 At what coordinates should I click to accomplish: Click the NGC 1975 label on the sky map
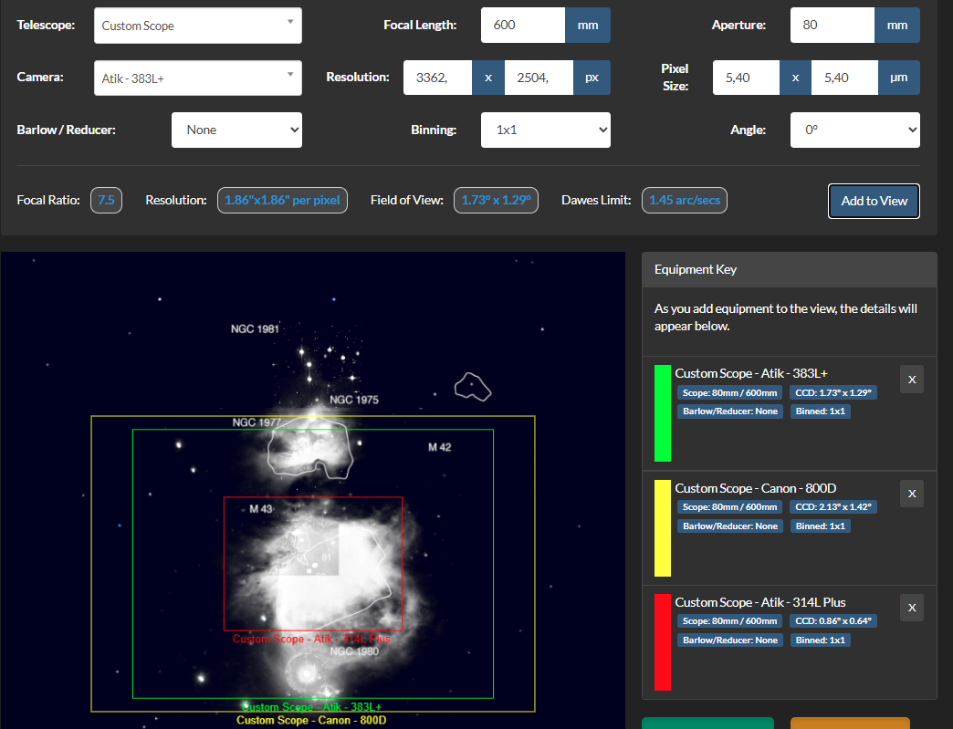[354, 400]
